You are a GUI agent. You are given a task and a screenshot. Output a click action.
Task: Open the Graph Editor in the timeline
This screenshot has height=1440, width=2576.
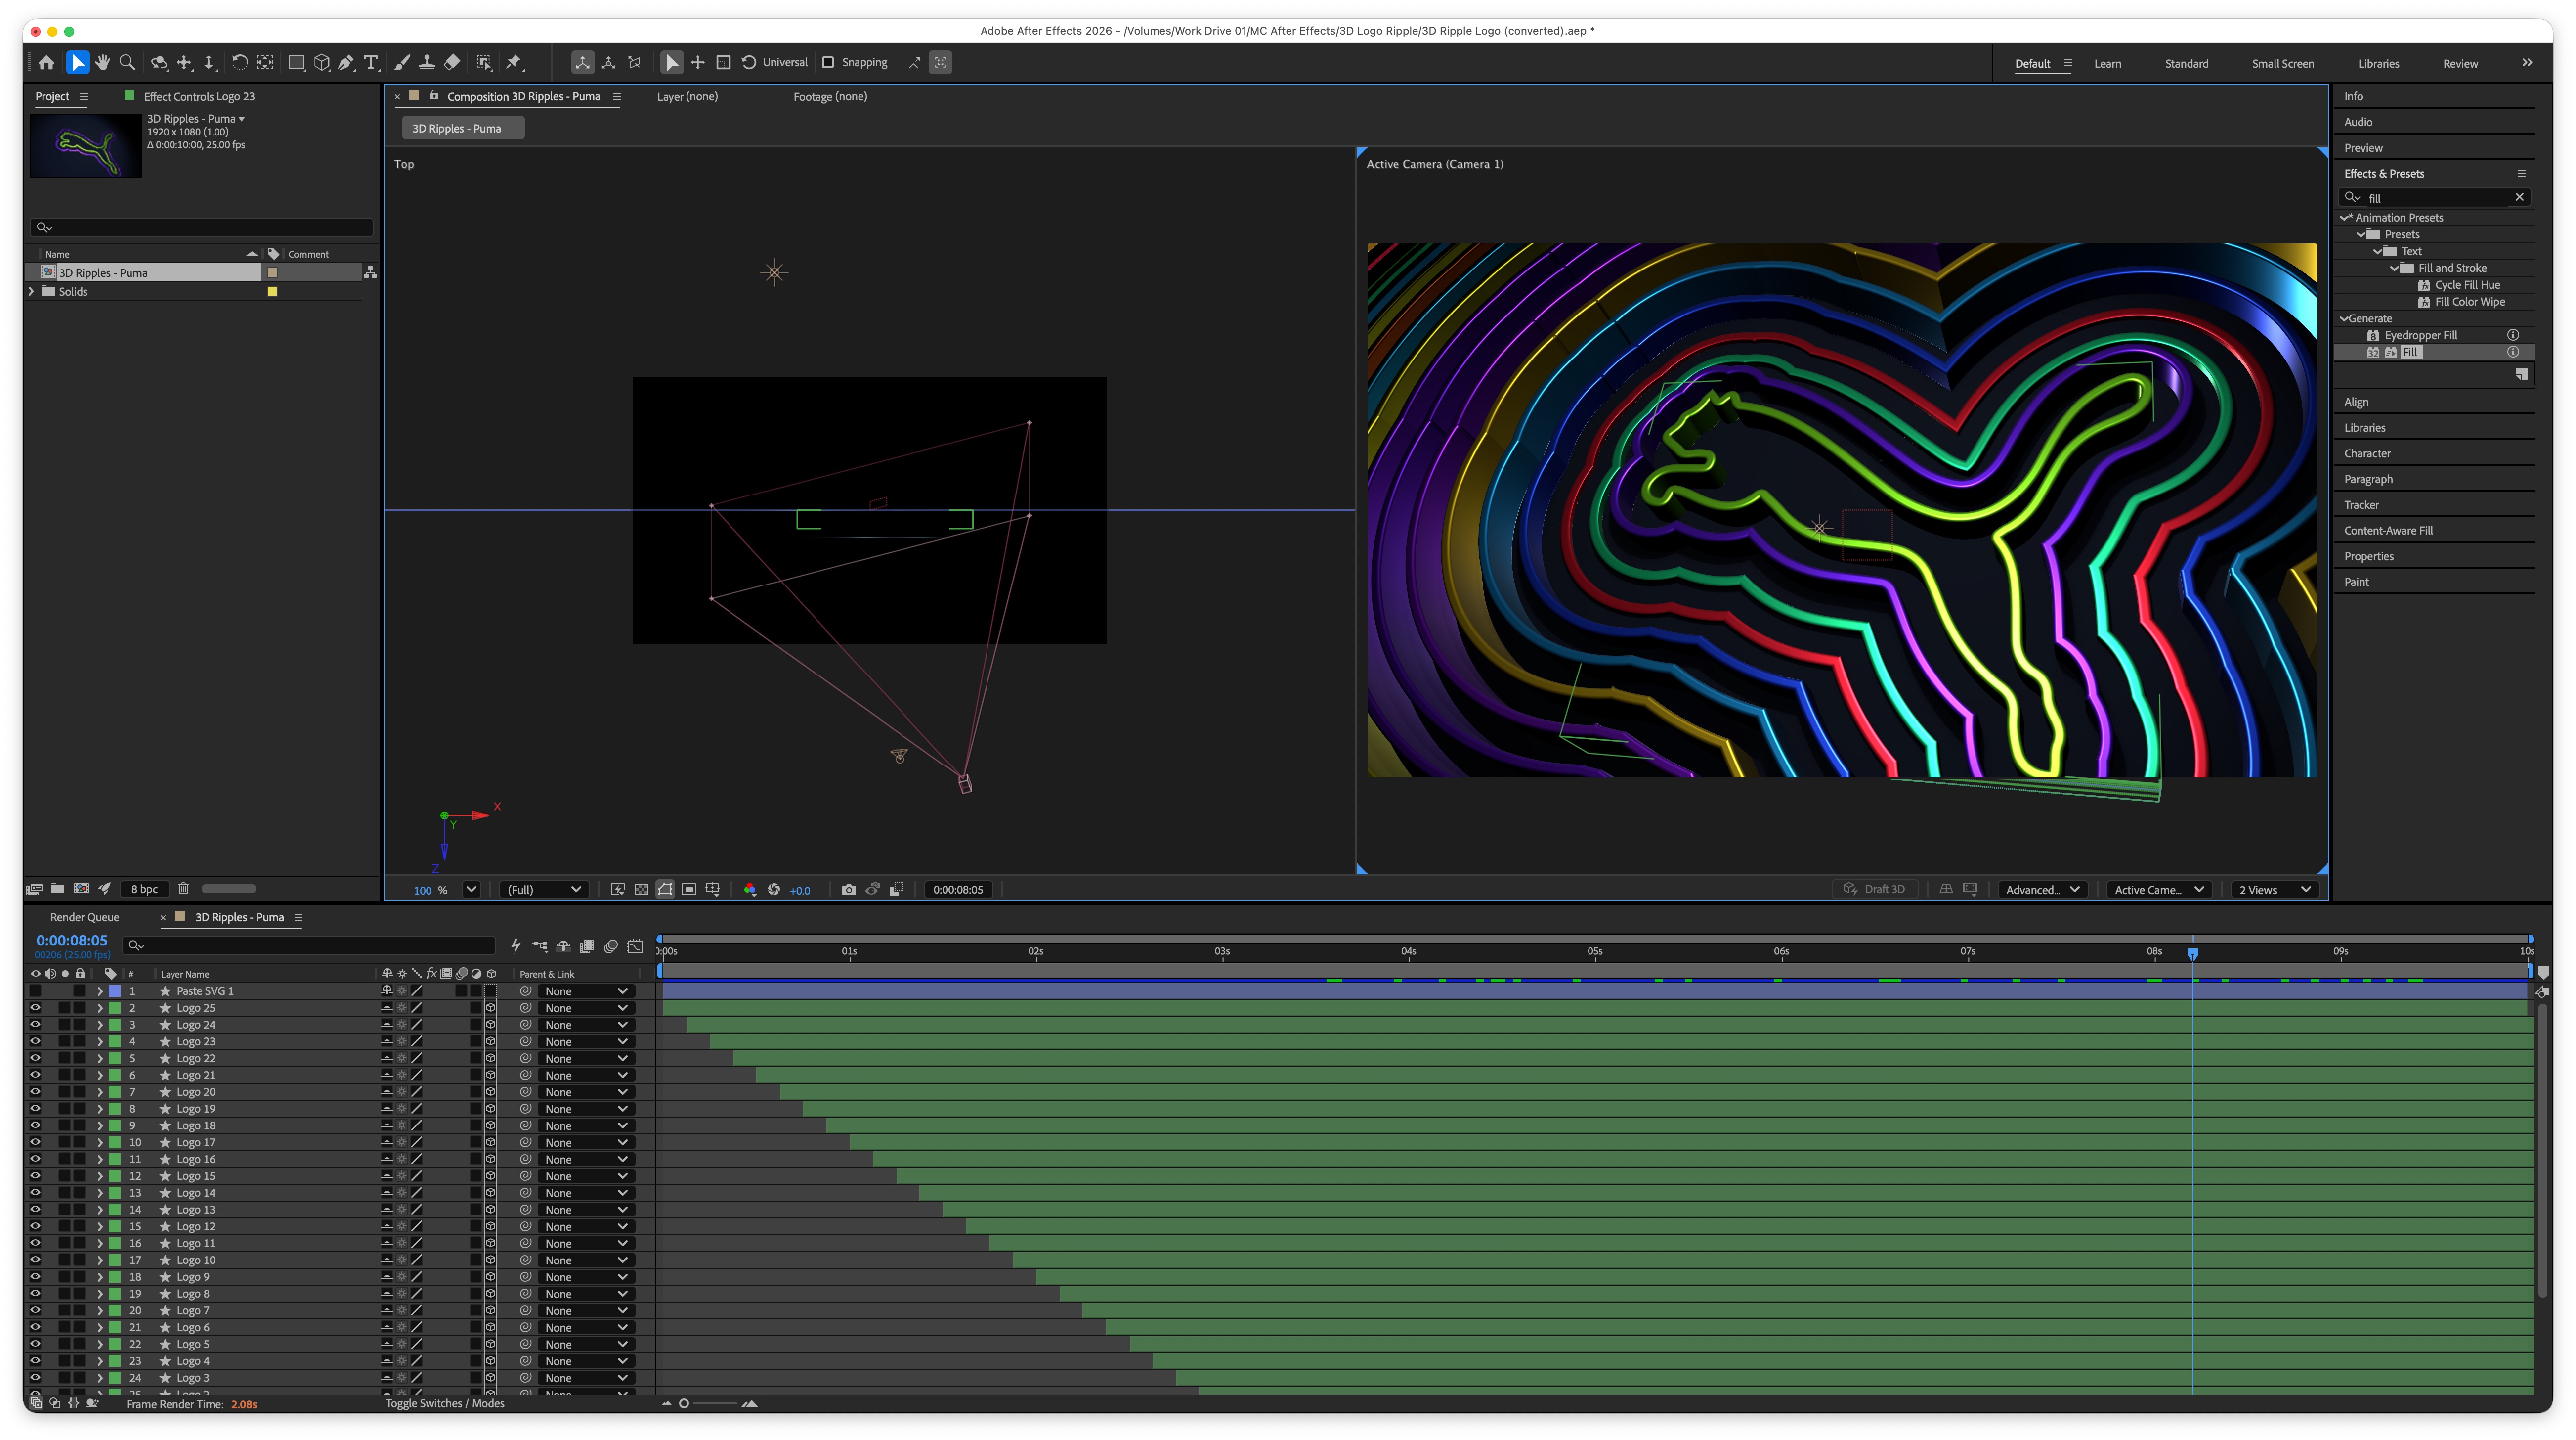[x=635, y=945]
